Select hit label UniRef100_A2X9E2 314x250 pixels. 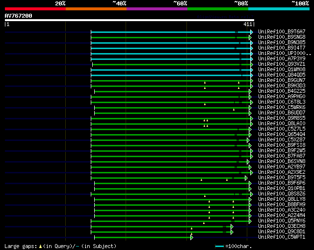pyautogui.click(x=282, y=172)
